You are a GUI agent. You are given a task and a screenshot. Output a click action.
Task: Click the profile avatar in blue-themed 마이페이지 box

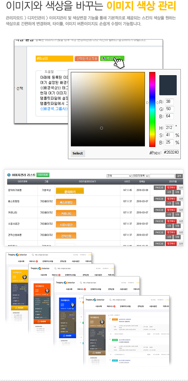pyautogui.click(x=72, y=305)
